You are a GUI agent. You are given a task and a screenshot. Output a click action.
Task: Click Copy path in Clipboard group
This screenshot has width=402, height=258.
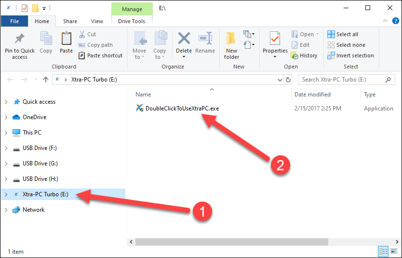[x=95, y=45]
